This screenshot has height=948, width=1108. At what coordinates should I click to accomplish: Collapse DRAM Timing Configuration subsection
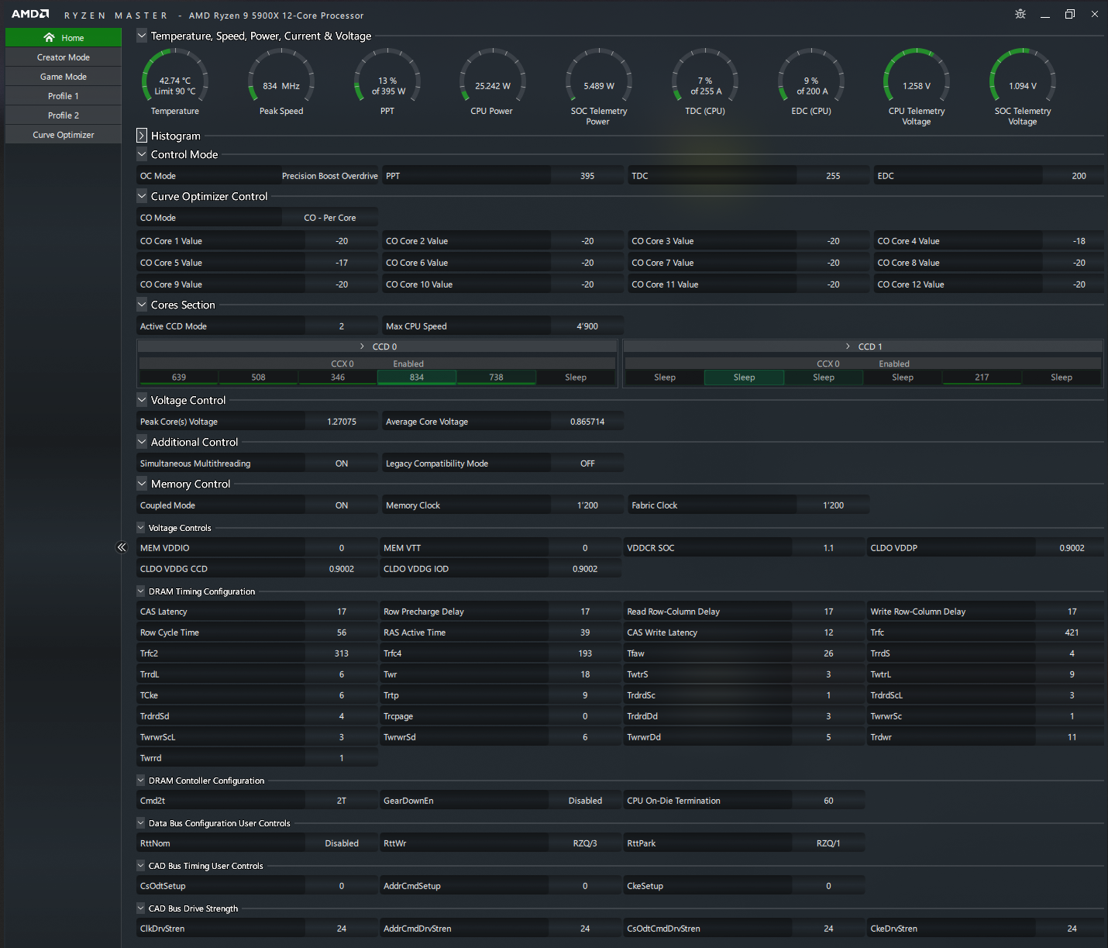point(141,591)
